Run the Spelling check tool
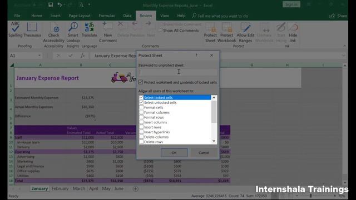The width and height of the screenshot is (356, 200). click(16, 29)
